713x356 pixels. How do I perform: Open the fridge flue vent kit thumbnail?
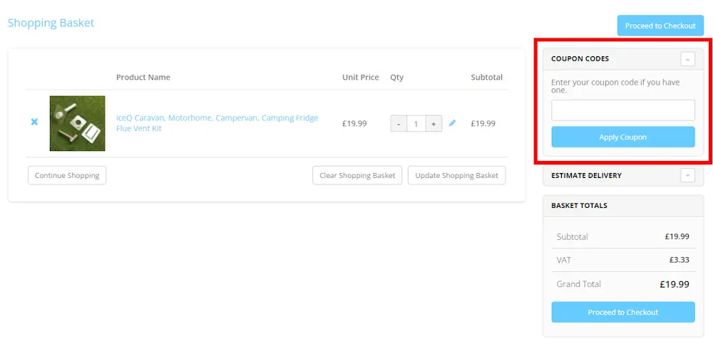77,123
